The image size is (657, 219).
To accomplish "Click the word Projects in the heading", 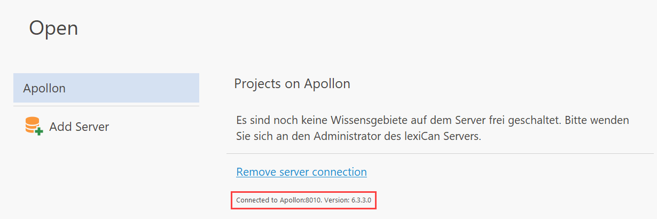I will tap(257, 84).
